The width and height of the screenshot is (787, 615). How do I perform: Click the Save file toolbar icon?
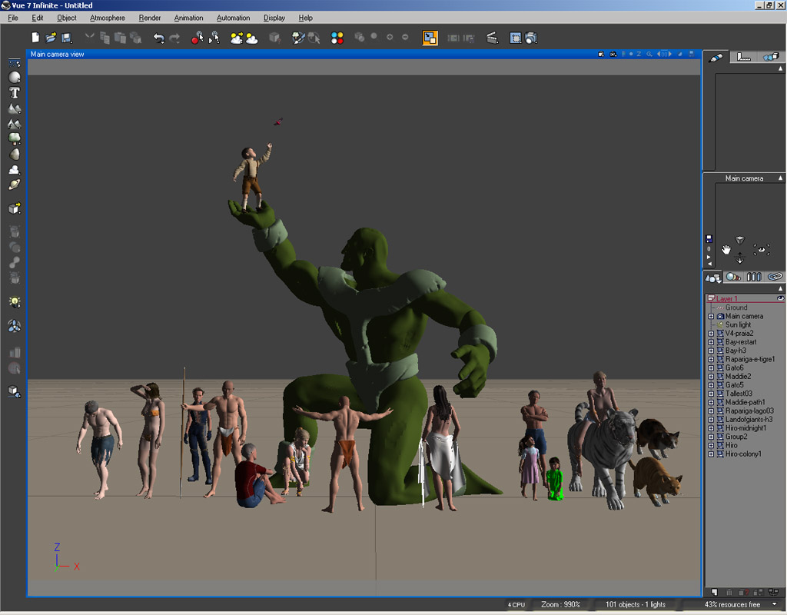[67, 38]
